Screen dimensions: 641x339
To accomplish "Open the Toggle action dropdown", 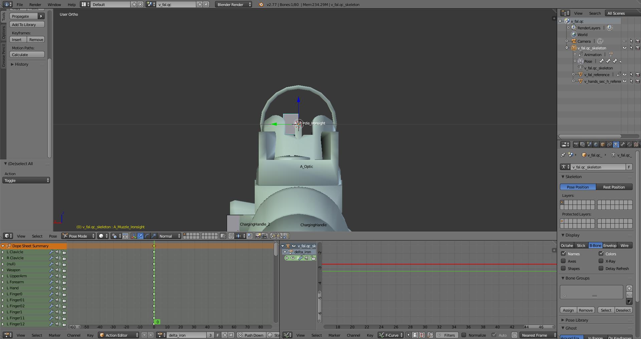I will pos(26,180).
